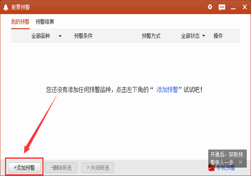Open the feedback chat bubble icon
251x176 pixels.
click(222, 7)
